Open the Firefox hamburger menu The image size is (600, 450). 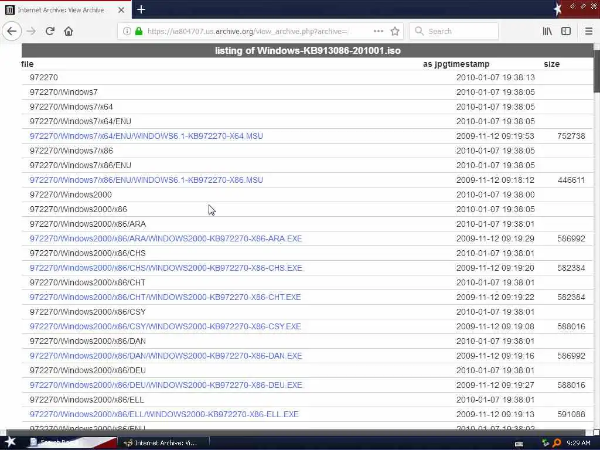[588, 31]
